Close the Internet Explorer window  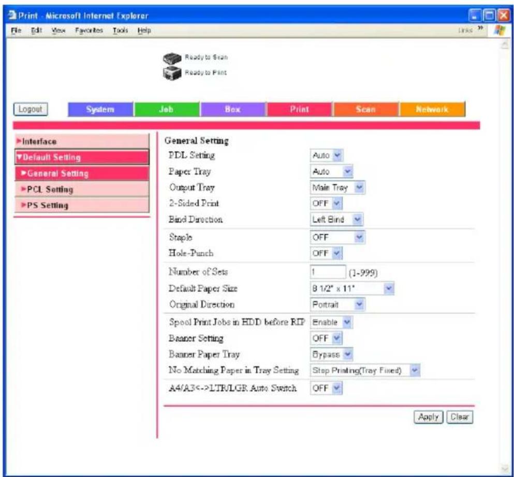pyautogui.click(x=504, y=16)
